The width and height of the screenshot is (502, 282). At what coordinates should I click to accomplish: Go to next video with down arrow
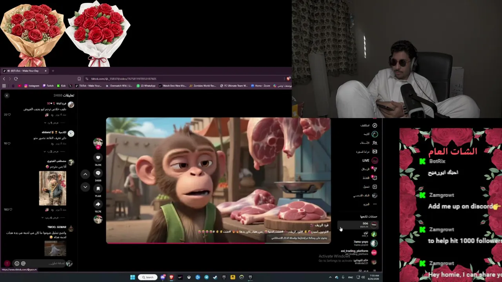pyautogui.click(x=85, y=187)
